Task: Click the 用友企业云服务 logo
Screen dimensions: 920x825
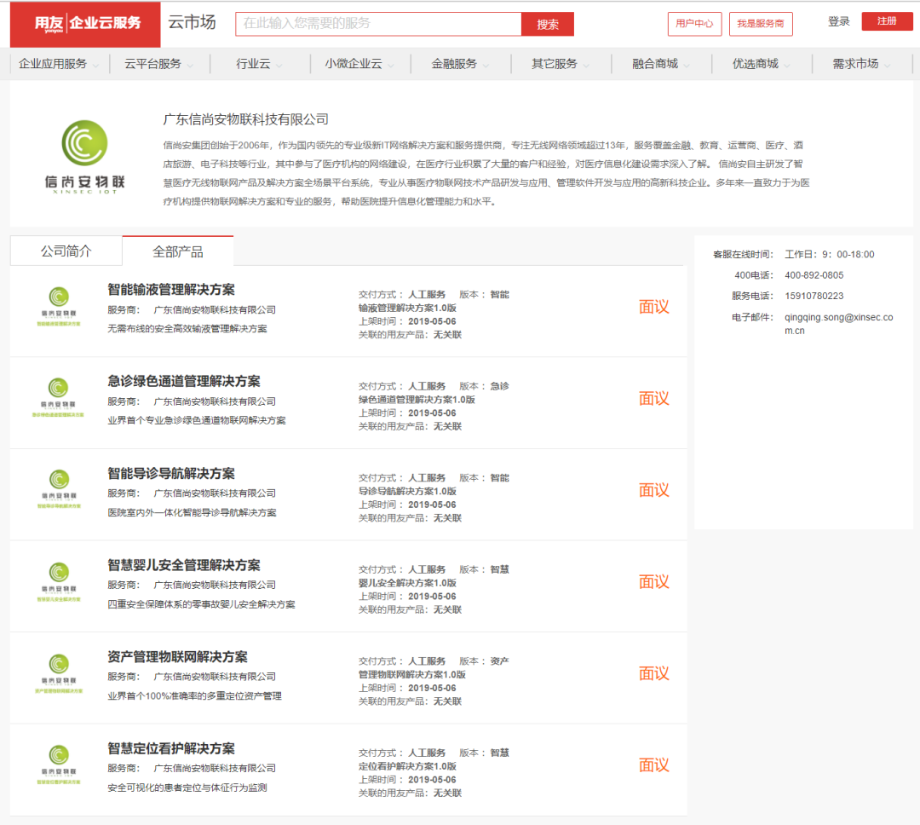Action: click(85, 24)
